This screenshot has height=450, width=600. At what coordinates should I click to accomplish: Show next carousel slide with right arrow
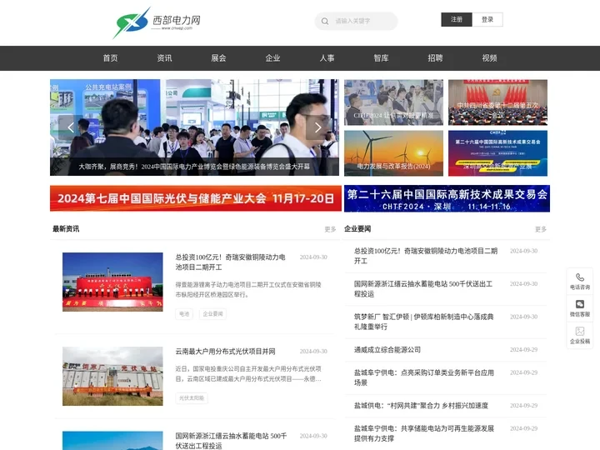[317, 127]
